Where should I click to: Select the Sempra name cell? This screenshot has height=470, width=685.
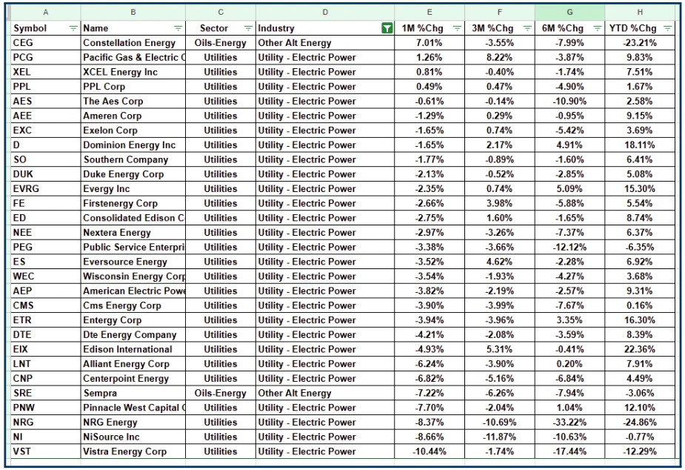click(x=133, y=393)
